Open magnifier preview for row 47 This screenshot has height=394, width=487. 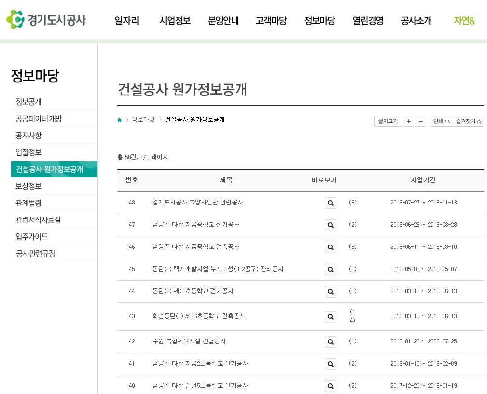point(330,225)
